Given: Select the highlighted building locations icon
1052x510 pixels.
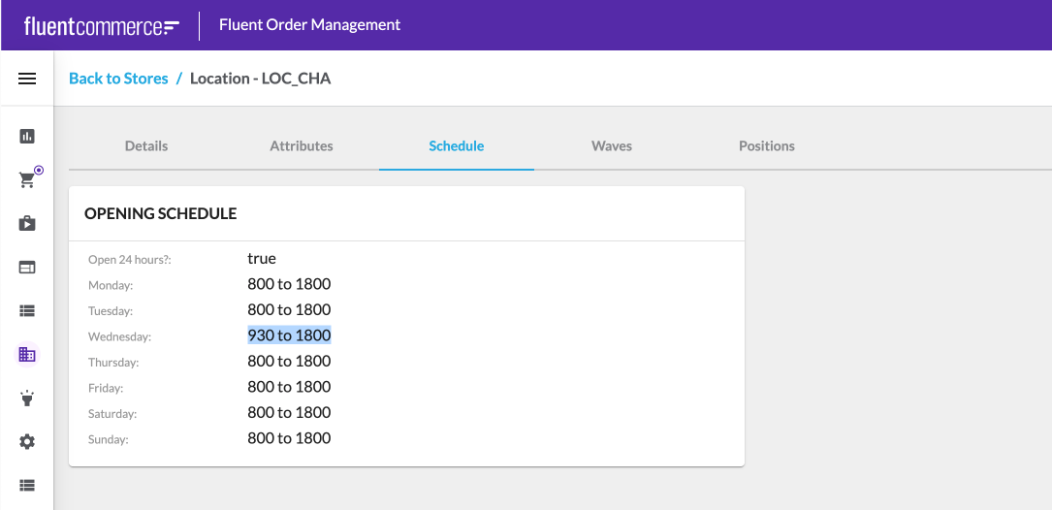Looking at the screenshot, I should pos(27,355).
